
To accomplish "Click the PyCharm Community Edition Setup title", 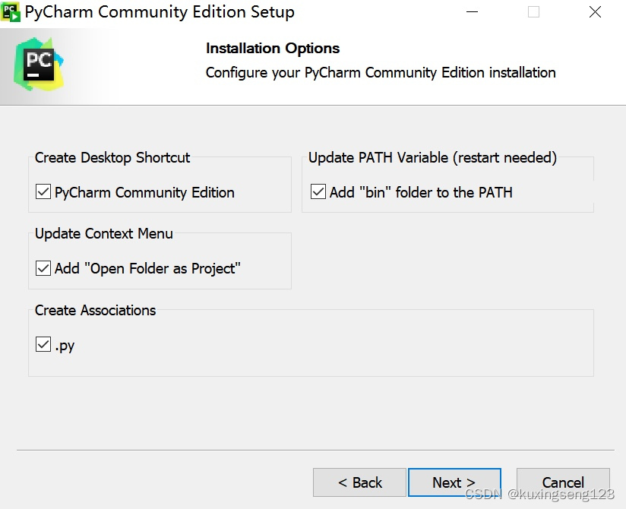I will point(160,11).
